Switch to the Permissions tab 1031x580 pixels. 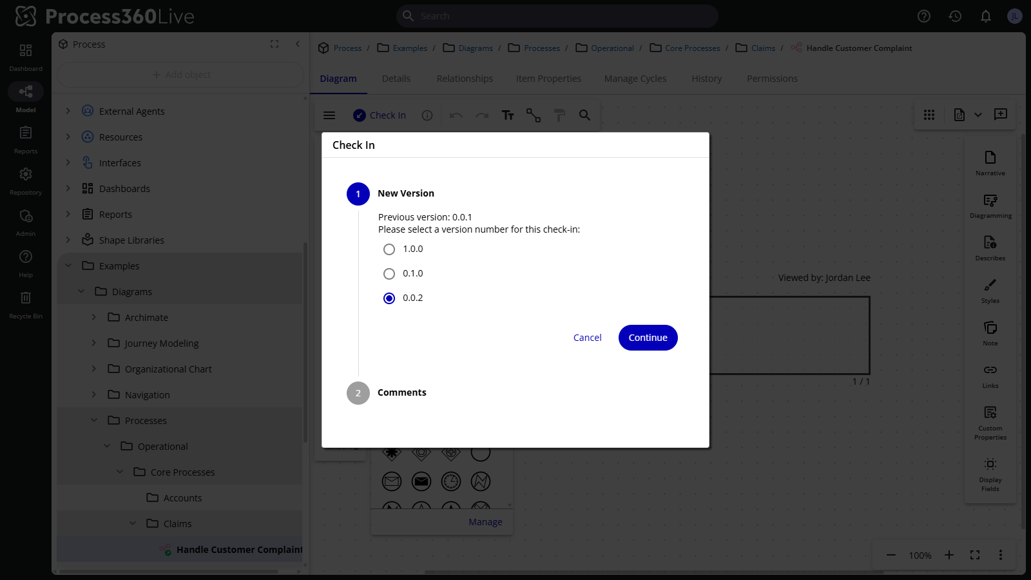tap(772, 79)
